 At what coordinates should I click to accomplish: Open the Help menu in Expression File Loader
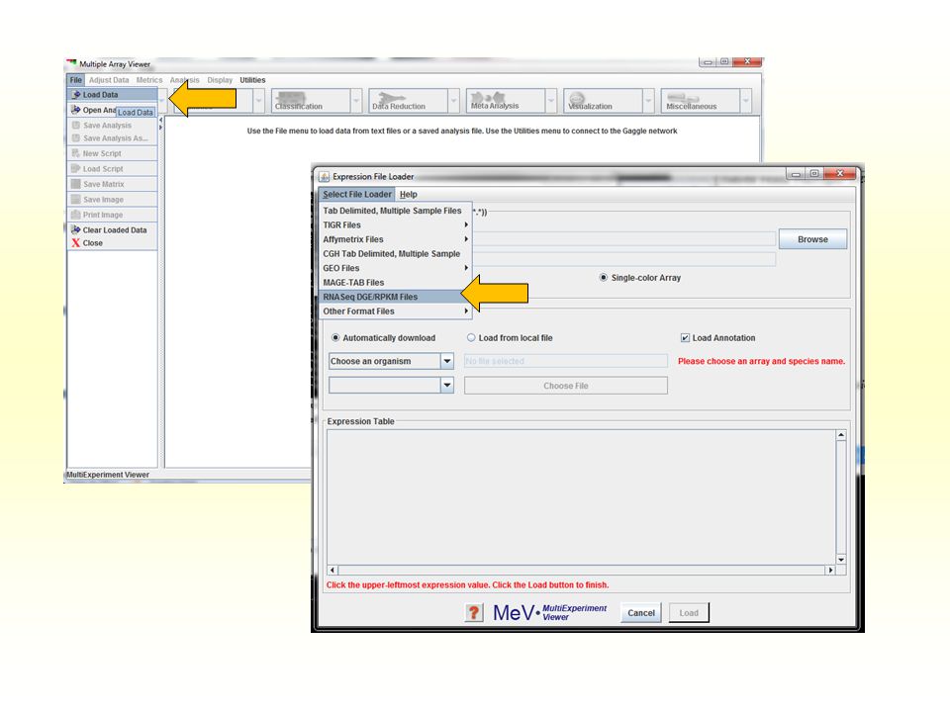(409, 195)
